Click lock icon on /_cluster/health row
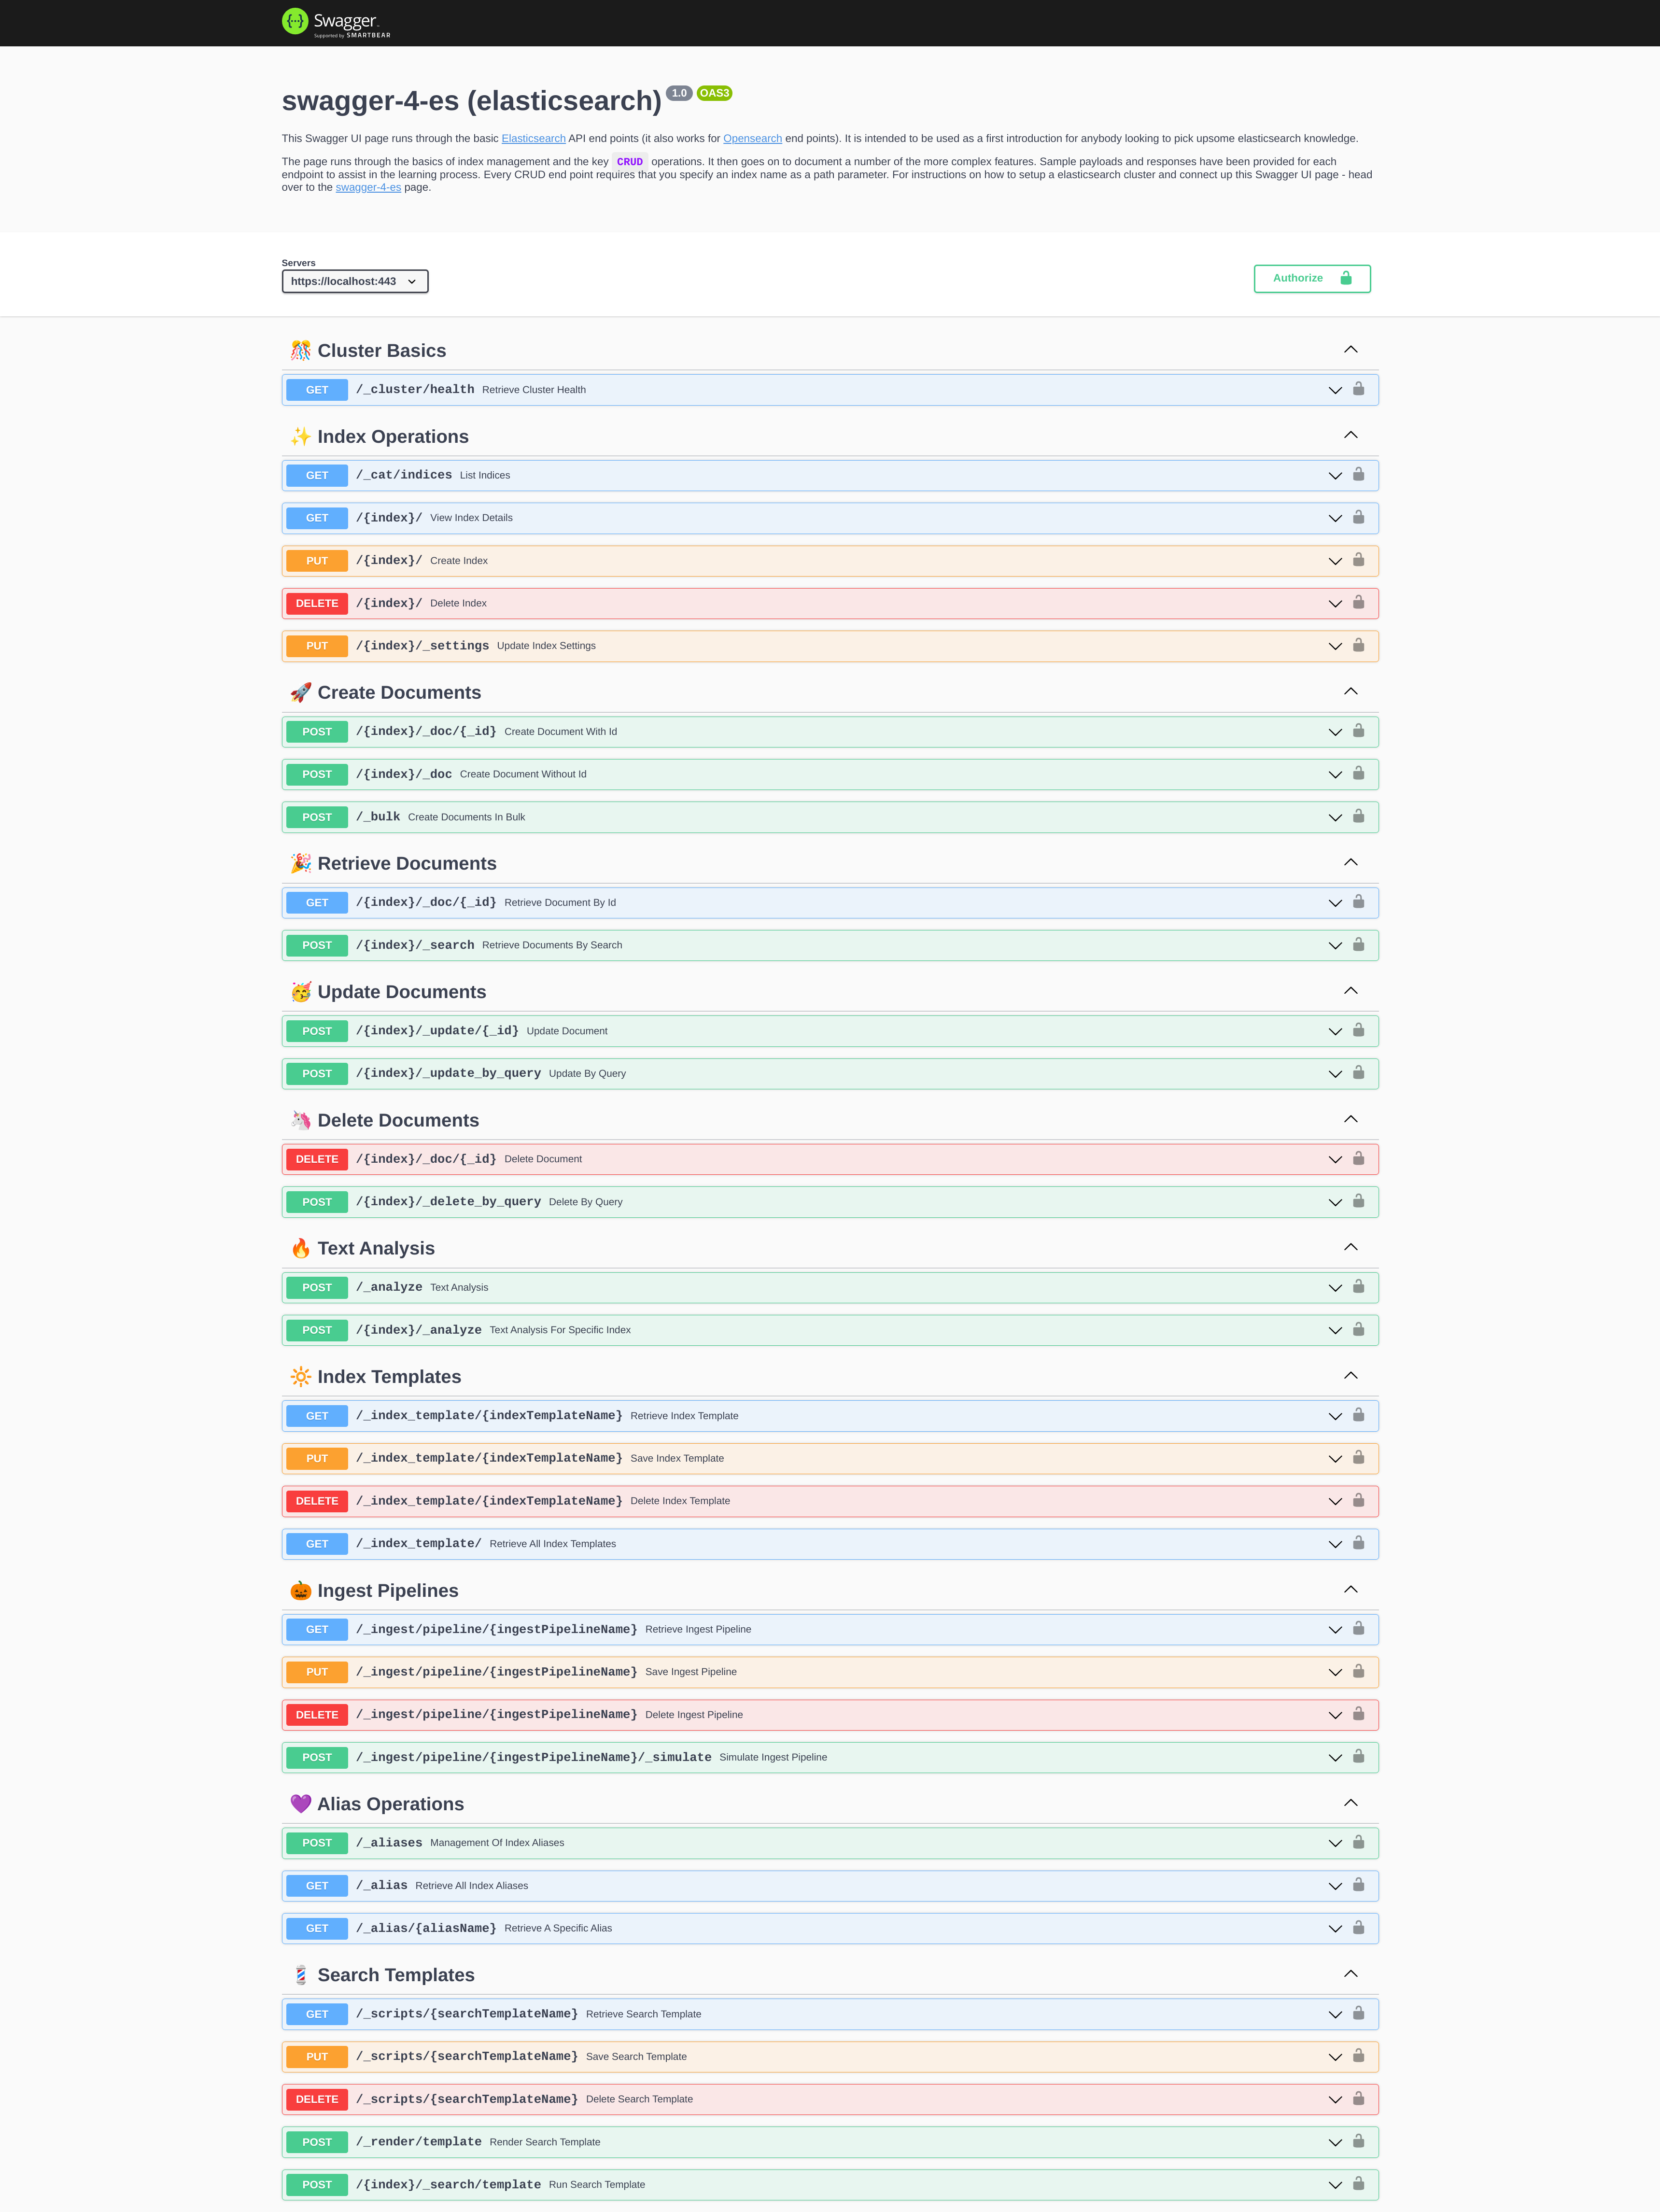The image size is (1660, 2212). 1358,389
